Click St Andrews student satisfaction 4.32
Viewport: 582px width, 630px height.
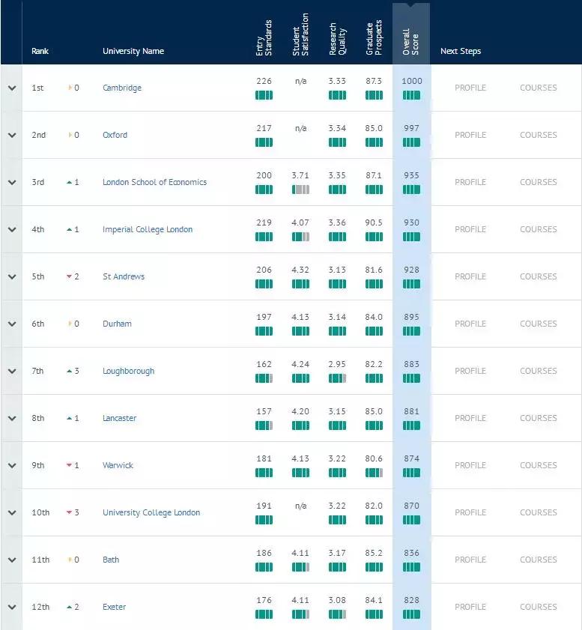pos(300,270)
